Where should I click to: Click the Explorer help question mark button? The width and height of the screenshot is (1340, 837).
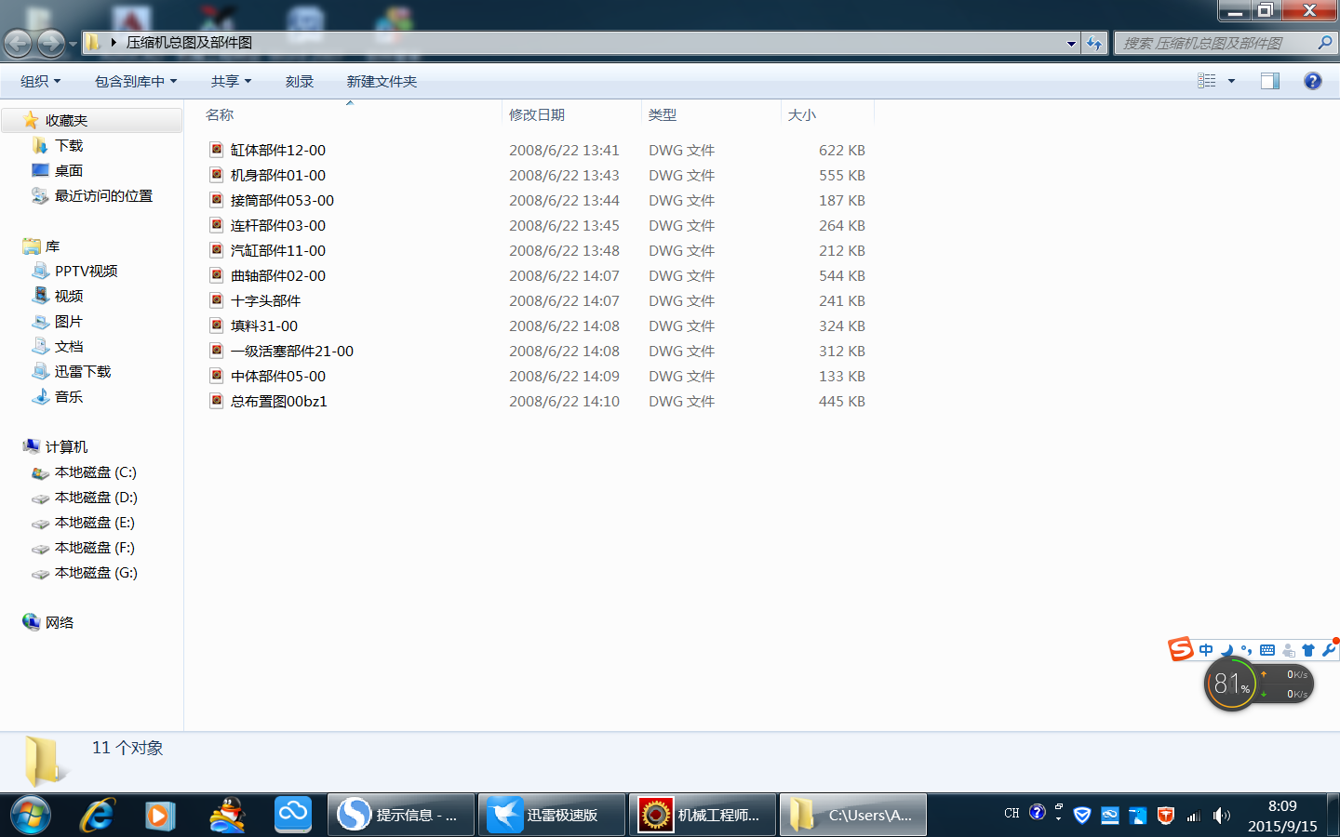1312,81
